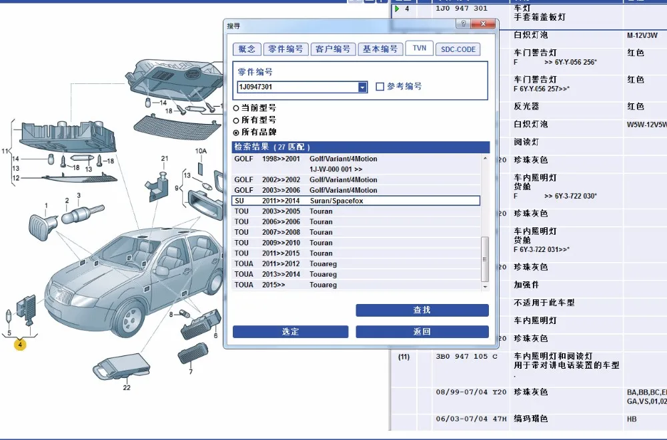This screenshot has width=667, height=440.
Task: Click the 加强件 row in the parts table
Action: pos(526,285)
